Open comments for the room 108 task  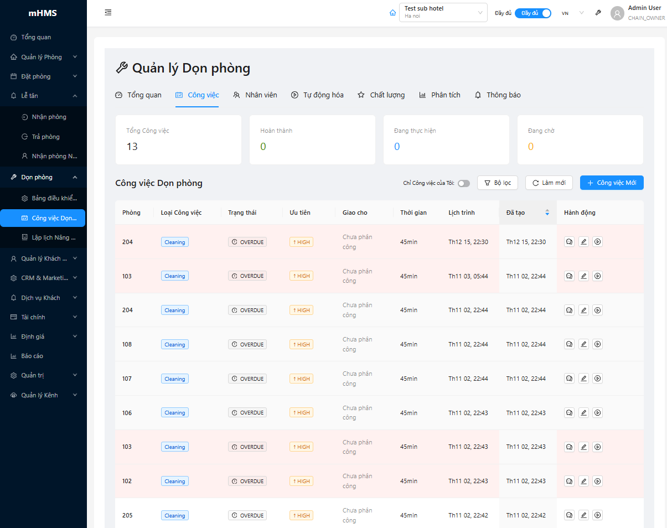point(569,344)
